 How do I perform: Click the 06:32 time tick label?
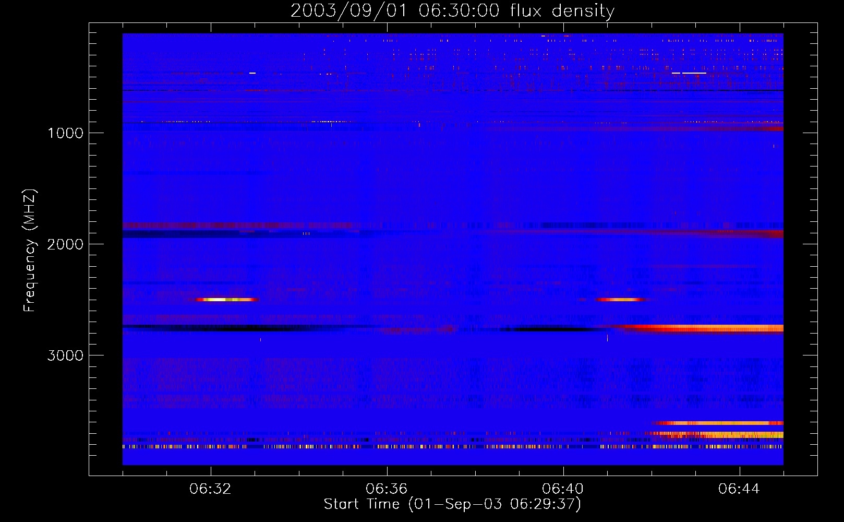pos(211,489)
